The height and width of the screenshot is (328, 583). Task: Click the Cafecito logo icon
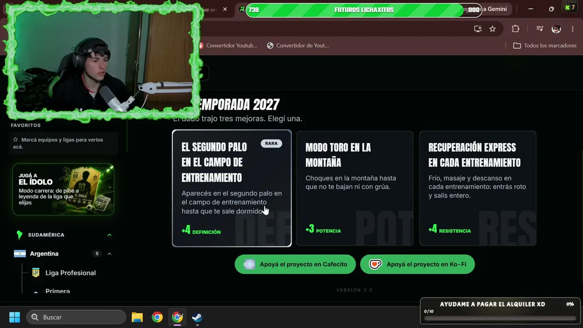pyautogui.click(x=250, y=264)
